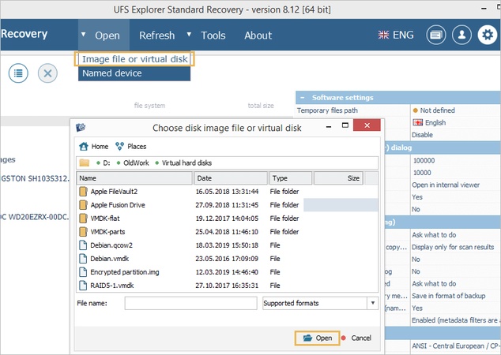The width and height of the screenshot is (501, 355).
Task: Click the dialog title bar app icon
Action: 81,127
